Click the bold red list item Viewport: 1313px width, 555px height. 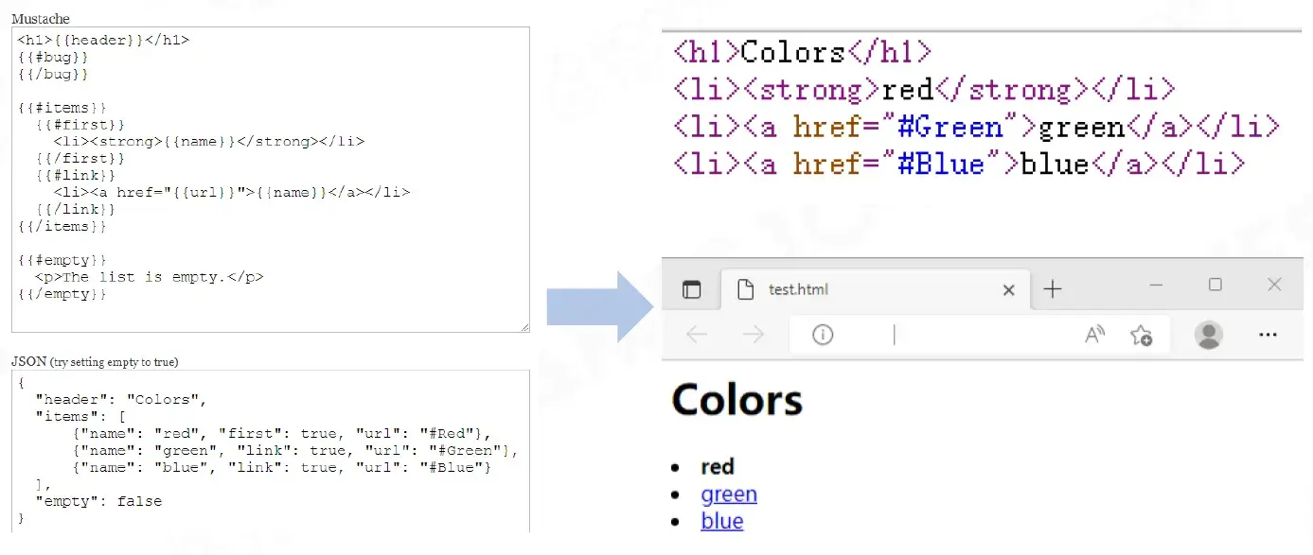tap(718, 466)
